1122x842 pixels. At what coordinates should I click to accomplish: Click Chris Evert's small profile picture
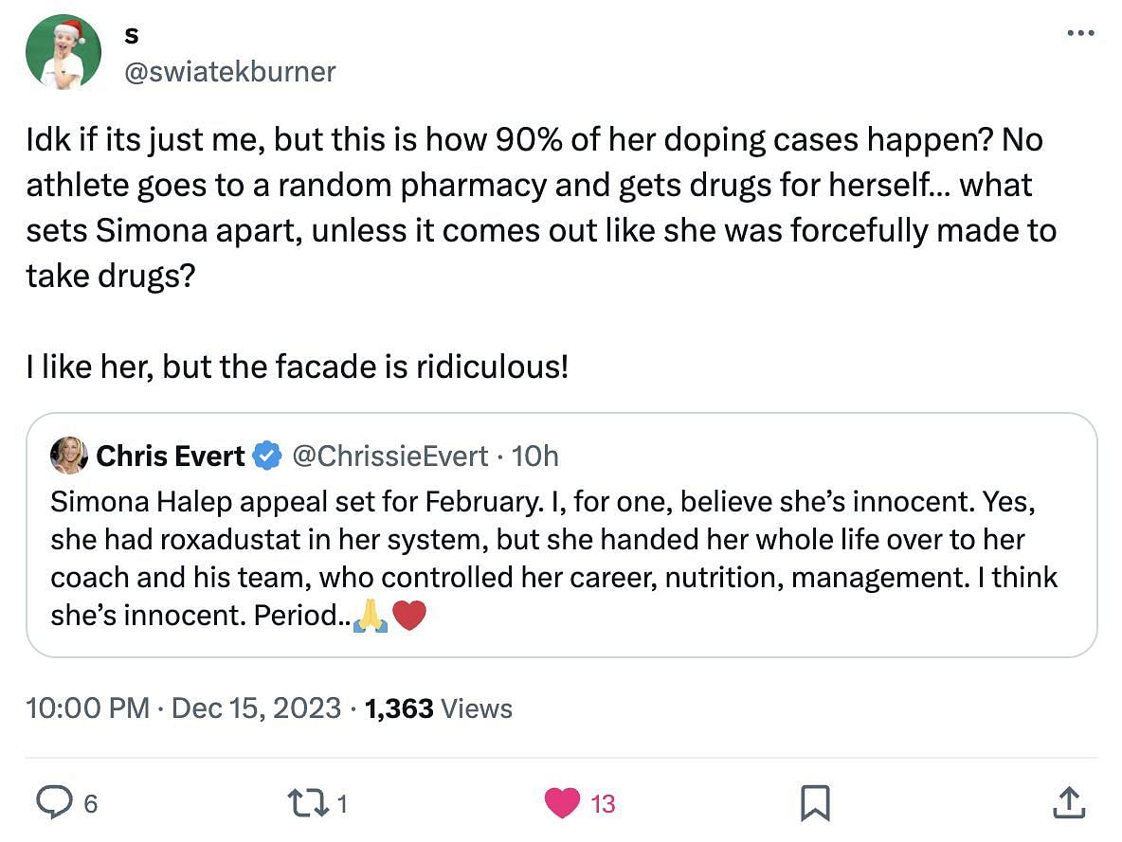(70, 456)
